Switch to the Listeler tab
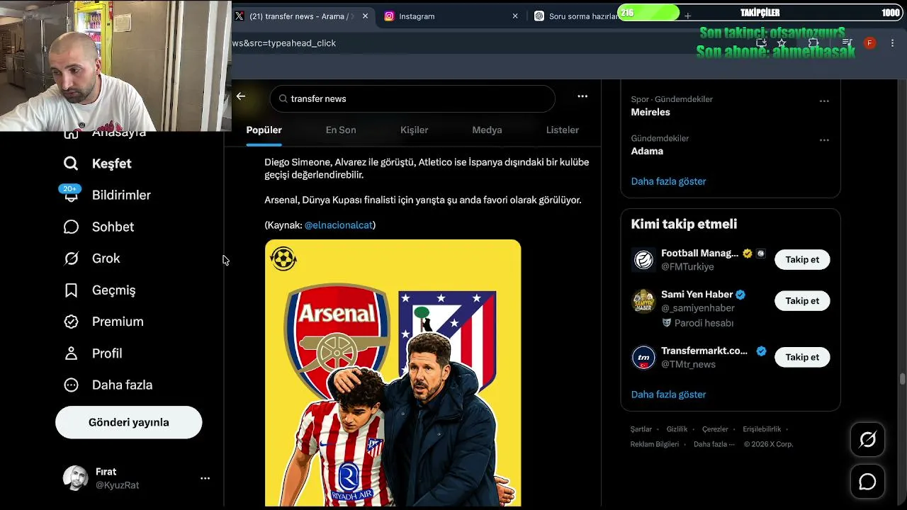Viewport: 907px width, 510px height. 563,130
